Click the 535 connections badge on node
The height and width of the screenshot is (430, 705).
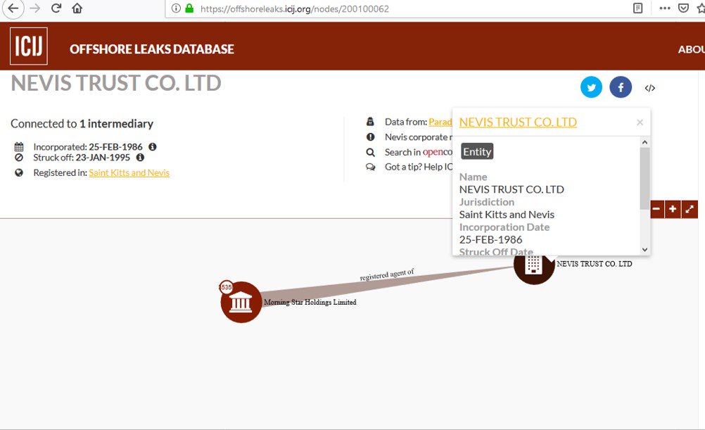(x=226, y=287)
